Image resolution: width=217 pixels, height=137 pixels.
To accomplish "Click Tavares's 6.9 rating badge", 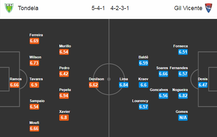I will coord(34,85).
